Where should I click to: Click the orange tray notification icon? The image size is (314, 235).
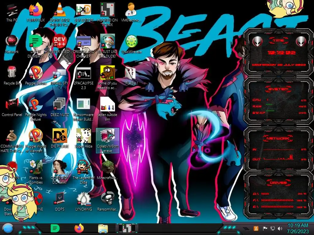coord(256,228)
